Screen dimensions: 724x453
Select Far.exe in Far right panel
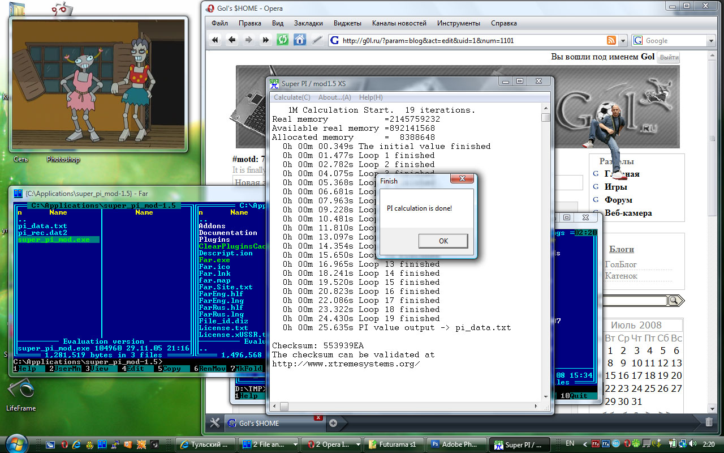[x=214, y=260]
